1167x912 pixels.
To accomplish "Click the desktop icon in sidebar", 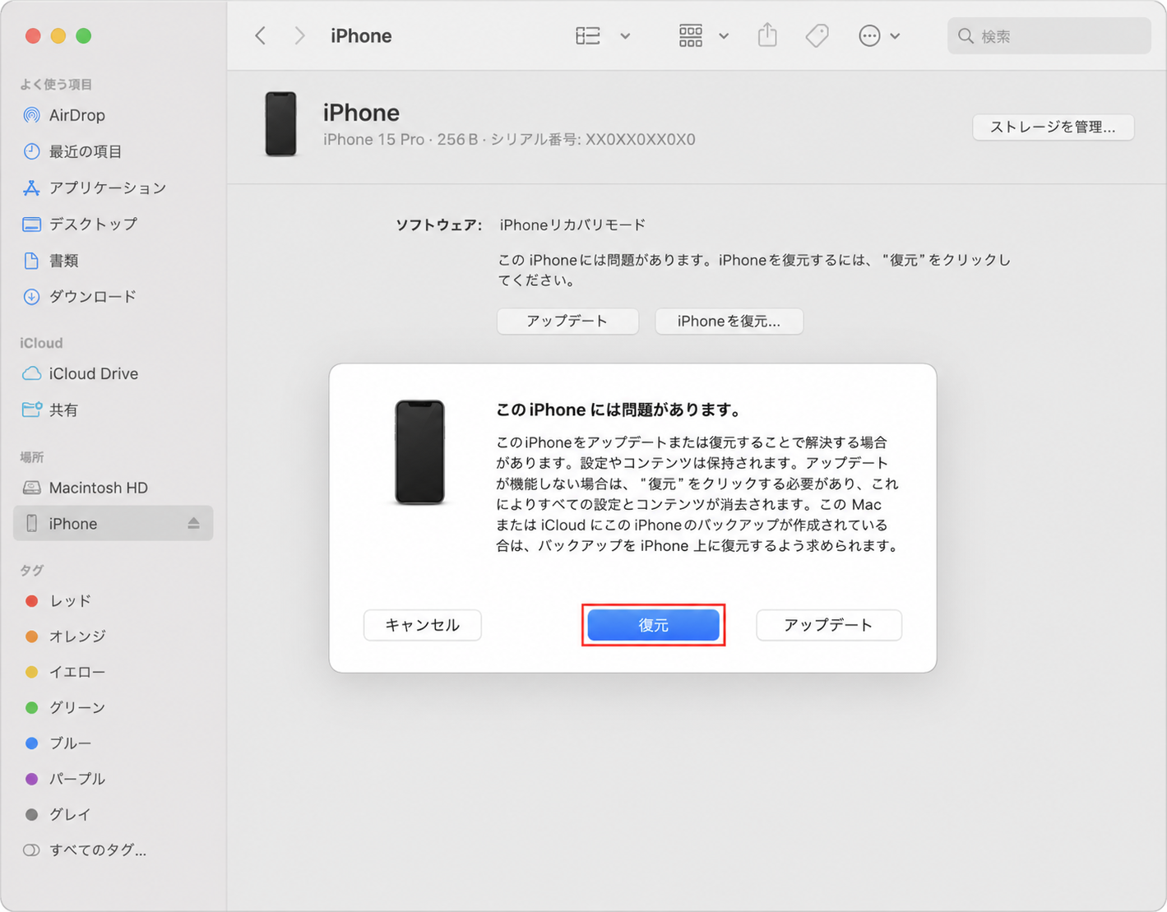I will 31,224.
